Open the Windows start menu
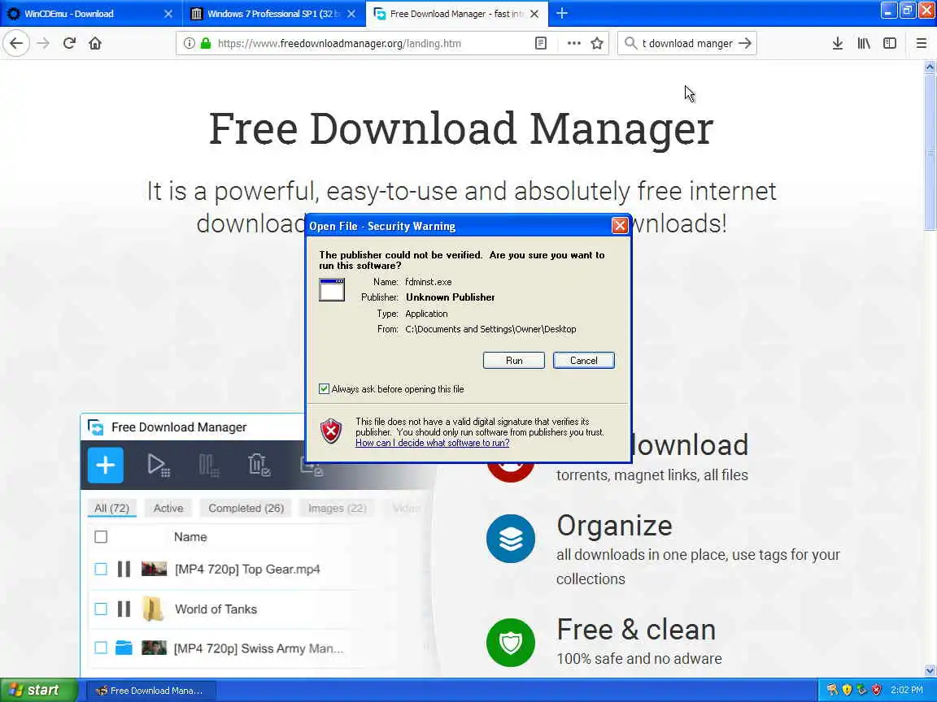Screen dimensions: 937x702 (39, 690)
